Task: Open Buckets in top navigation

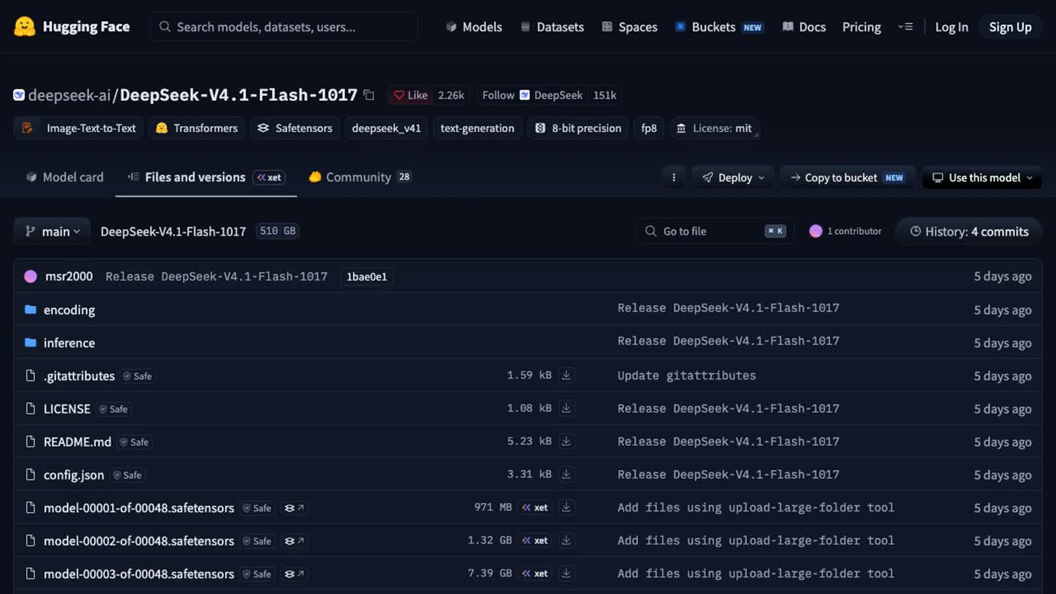Action: point(719,27)
